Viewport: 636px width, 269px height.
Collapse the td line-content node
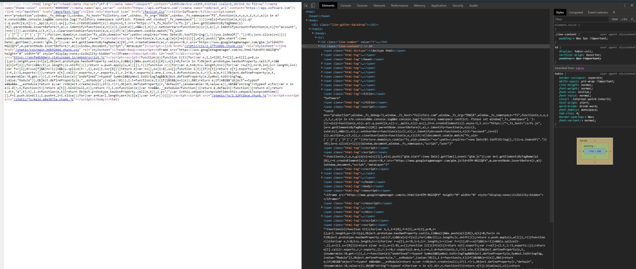[x=320, y=46]
